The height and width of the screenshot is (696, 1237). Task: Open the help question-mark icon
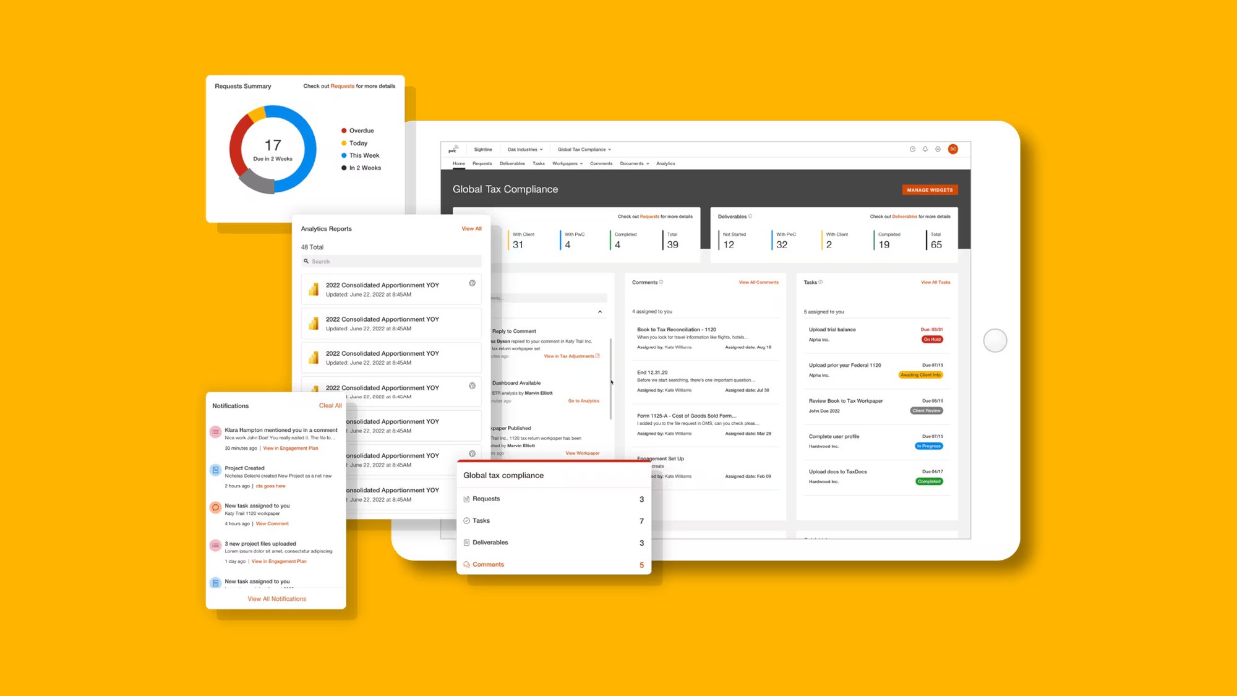click(x=912, y=149)
